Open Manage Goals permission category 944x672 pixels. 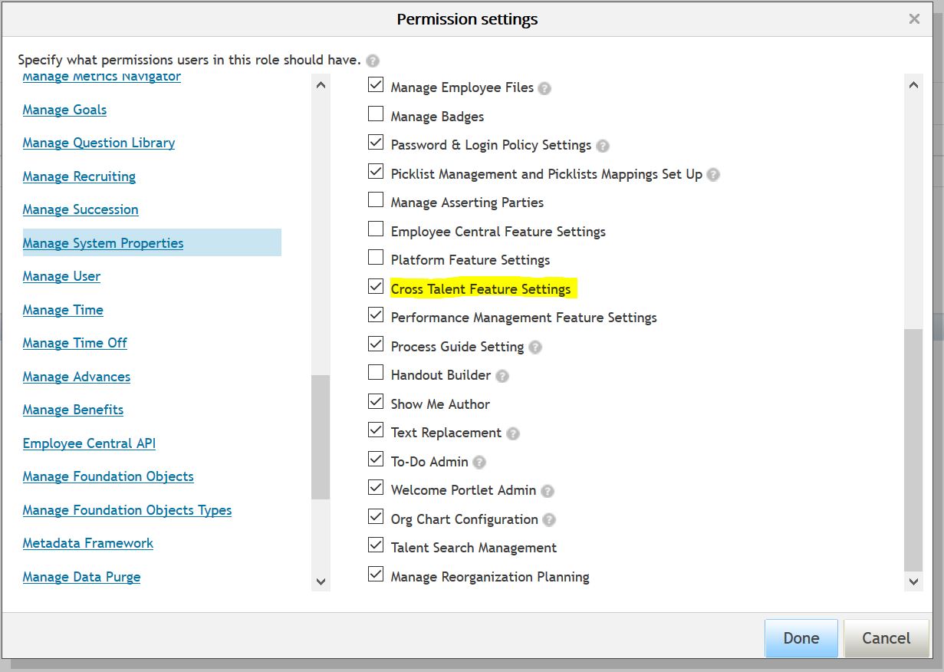tap(64, 110)
